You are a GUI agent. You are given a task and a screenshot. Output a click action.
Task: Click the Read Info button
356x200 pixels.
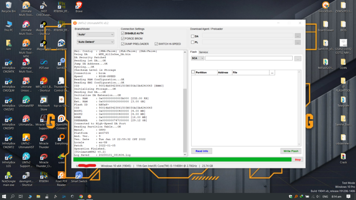point(202,151)
